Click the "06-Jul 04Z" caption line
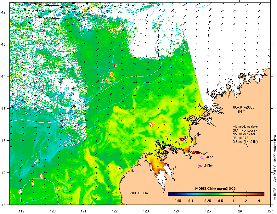Screen dimensions: 277x214 [241, 138]
